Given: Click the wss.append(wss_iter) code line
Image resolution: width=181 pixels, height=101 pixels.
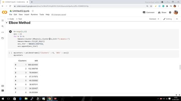Looking at the screenshot, I should point(28,46).
